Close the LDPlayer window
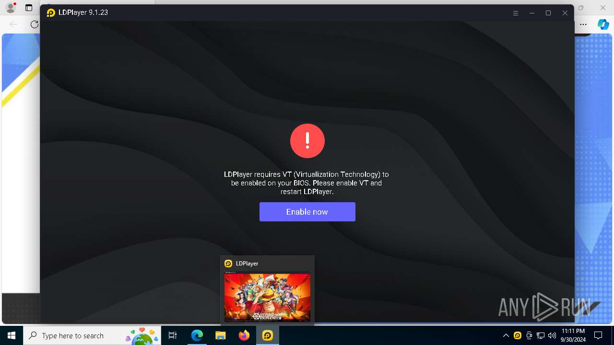Screen dimensions: 614x345 click(x=565, y=13)
